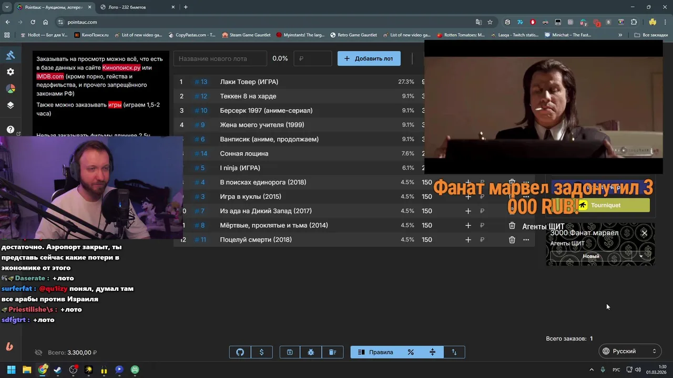Image resolution: width=673 pixels, height=378 pixels.
Task: Focus the new lot ruble amount field
Action: click(x=313, y=58)
